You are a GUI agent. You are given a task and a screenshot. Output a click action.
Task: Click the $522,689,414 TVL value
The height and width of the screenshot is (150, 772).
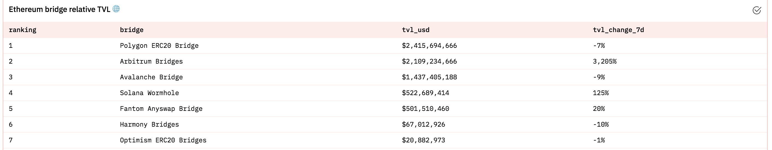coord(425,93)
